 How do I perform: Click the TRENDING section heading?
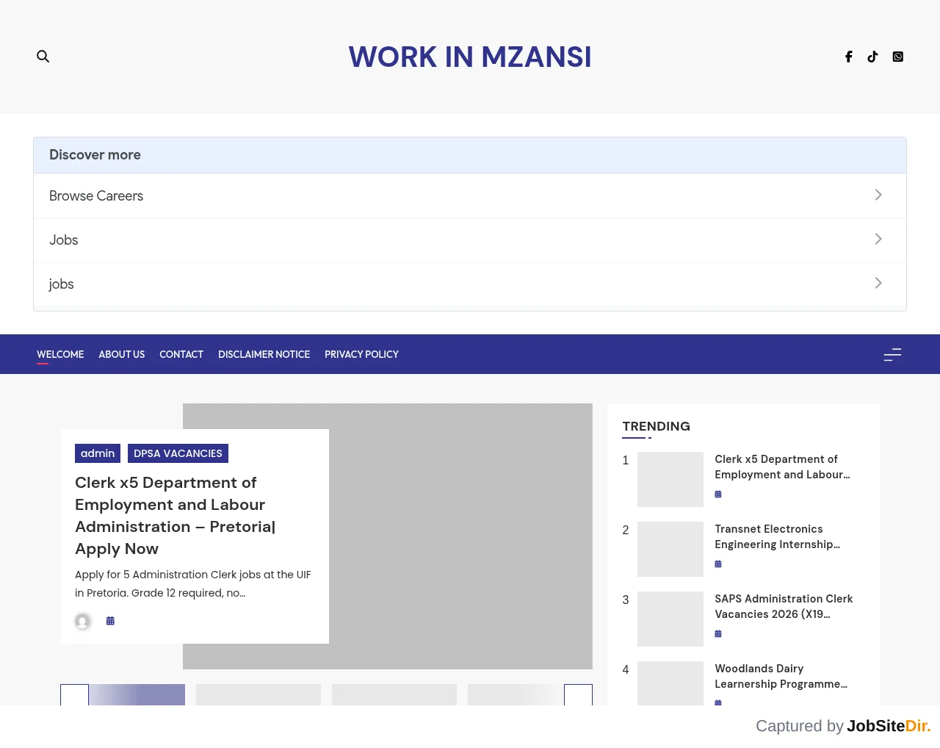click(656, 426)
